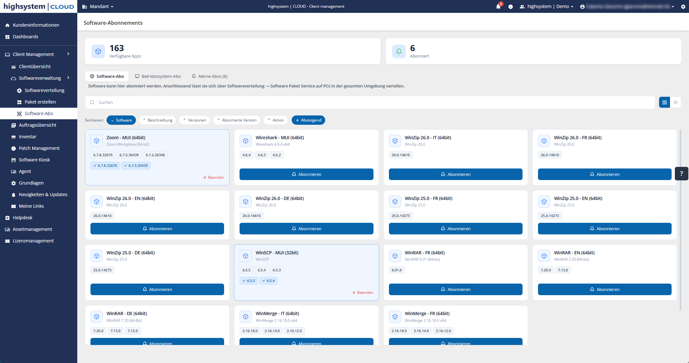Click the info circle icon in header

point(510,6)
